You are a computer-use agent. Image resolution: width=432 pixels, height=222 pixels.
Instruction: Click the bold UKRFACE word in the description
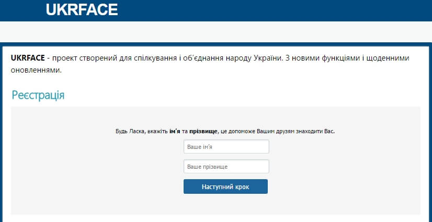point(28,59)
